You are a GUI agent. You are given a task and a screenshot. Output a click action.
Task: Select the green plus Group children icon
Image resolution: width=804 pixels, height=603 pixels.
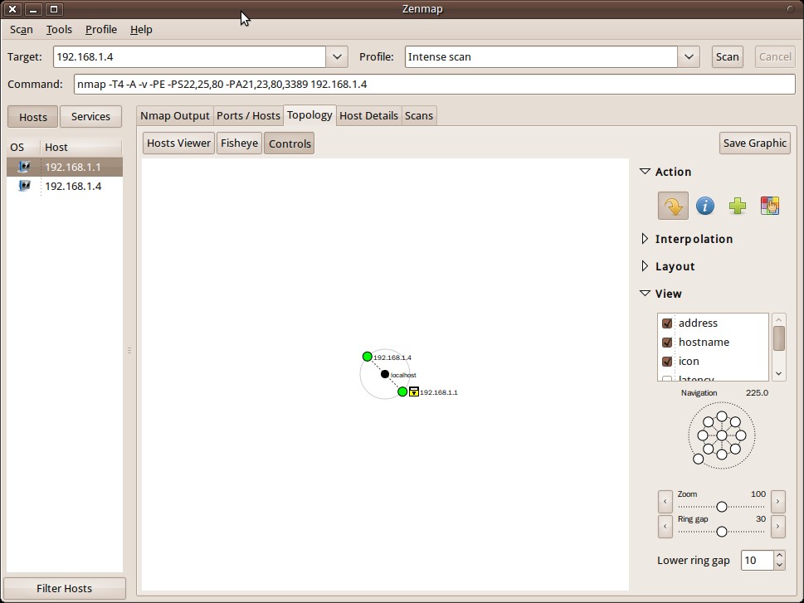738,207
